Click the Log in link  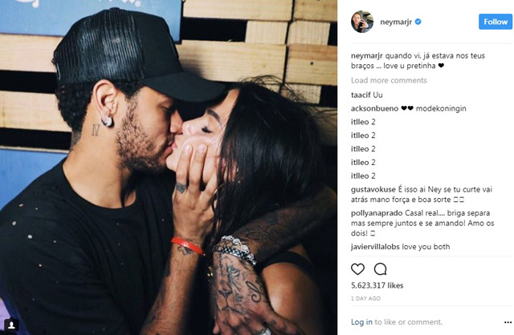tap(361, 322)
